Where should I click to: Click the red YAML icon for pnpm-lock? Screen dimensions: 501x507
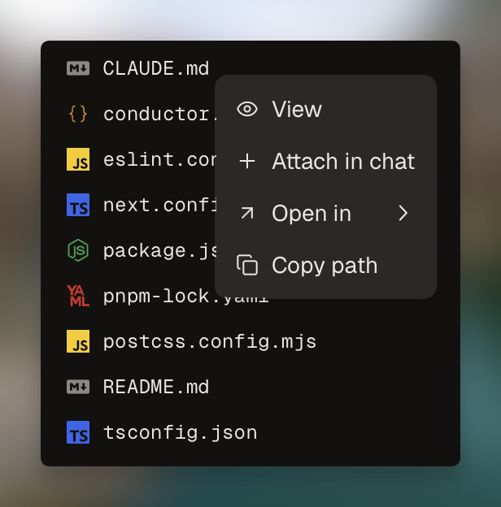[78, 296]
